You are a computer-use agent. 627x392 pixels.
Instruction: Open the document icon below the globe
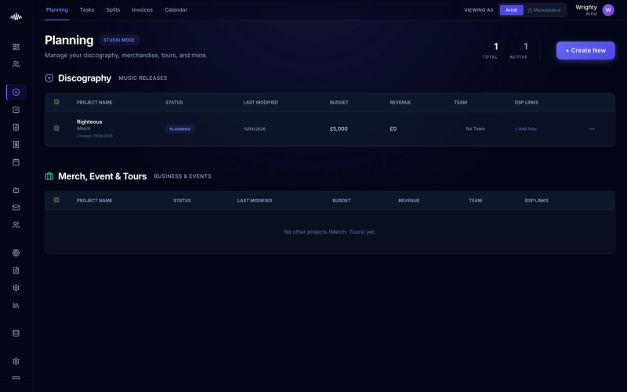[x=16, y=270]
